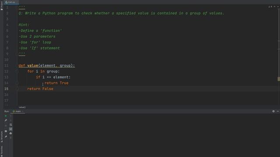Go down the stack trace
Viewport: 280px width, 157px height.
click(x=10, y=120)
